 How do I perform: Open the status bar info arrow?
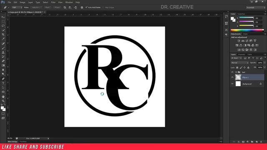point(48,139)
